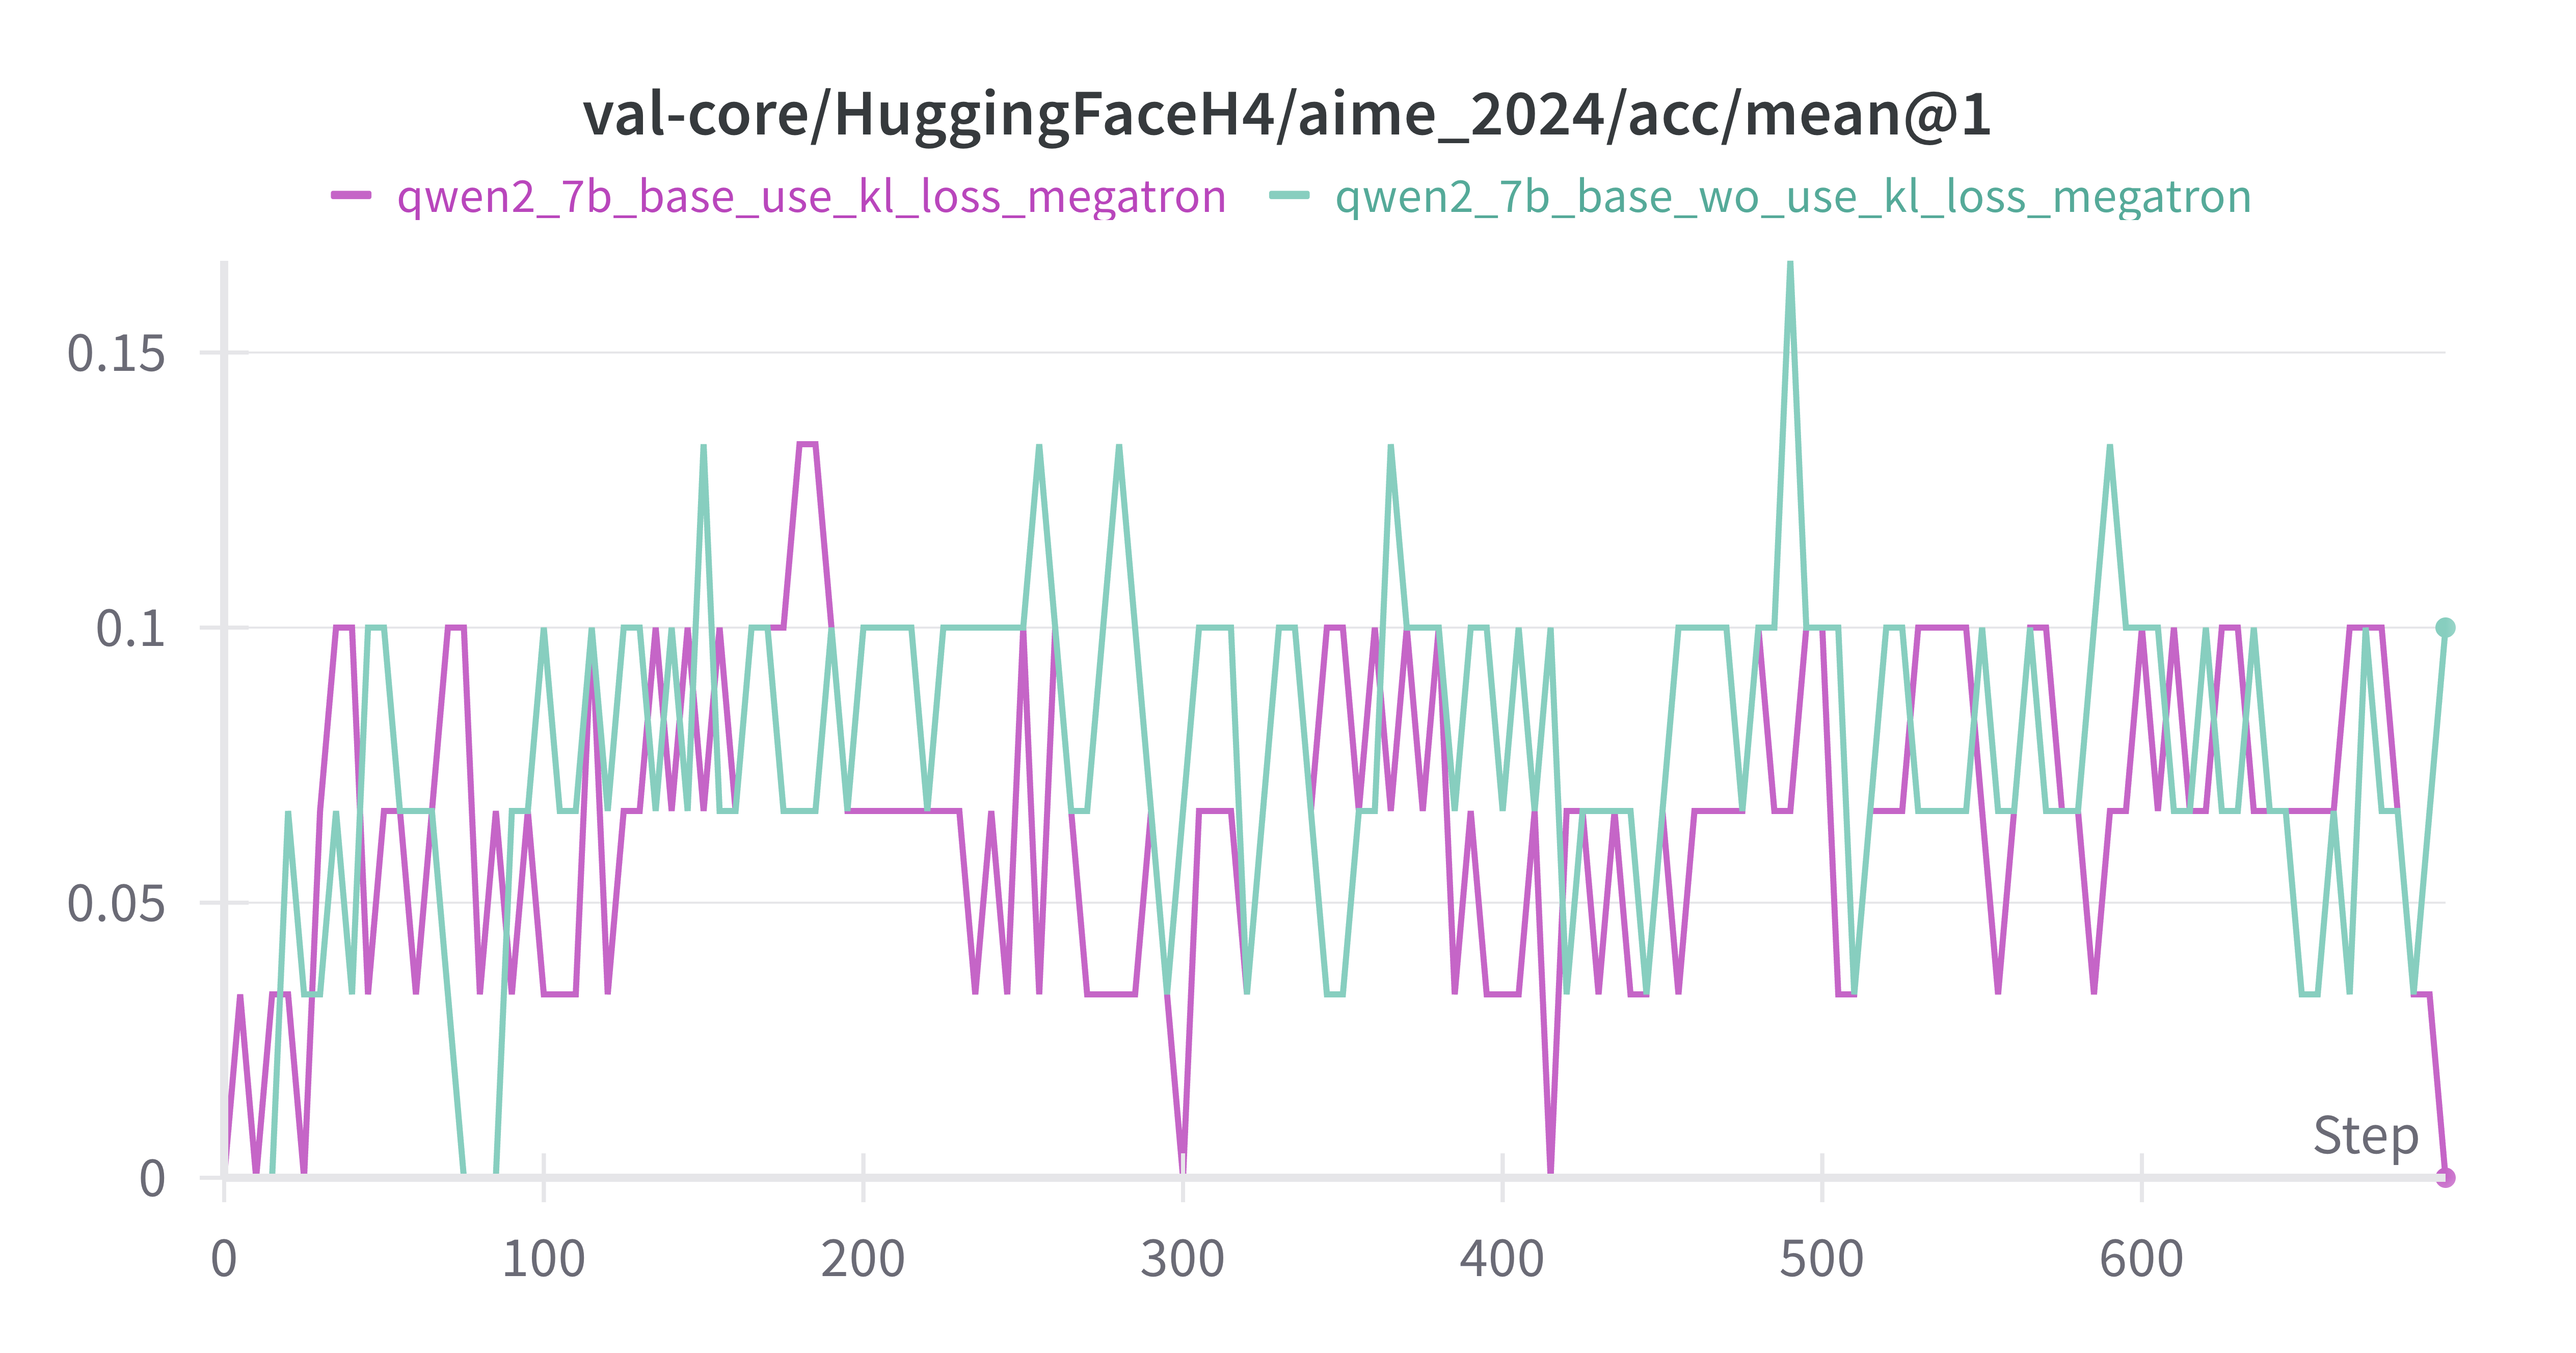Click the green legend color marker
Viewport: 2576px width, 1353px height.
1289,196
